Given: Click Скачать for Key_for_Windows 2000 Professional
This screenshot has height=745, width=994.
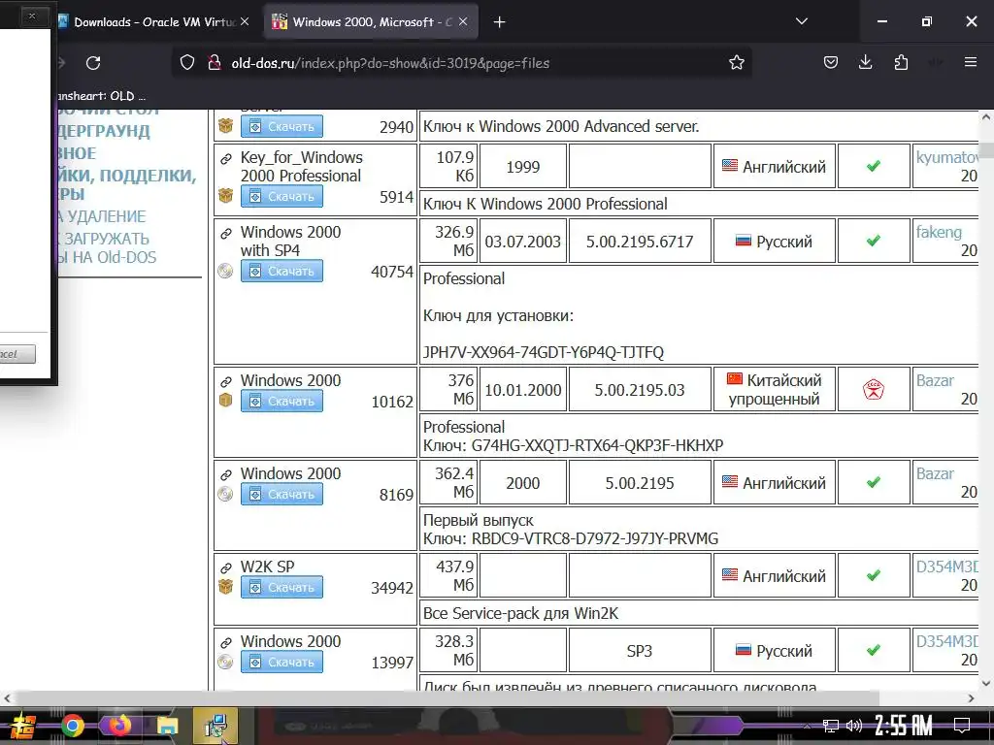Looking at the screenshot, I should point(282,196).
